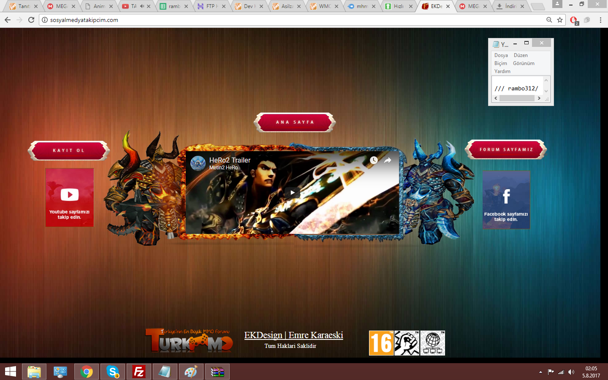The image size is (608, 380).
Task: Click the Notepad scroll right arrow
Action: [x=539, y=98]
